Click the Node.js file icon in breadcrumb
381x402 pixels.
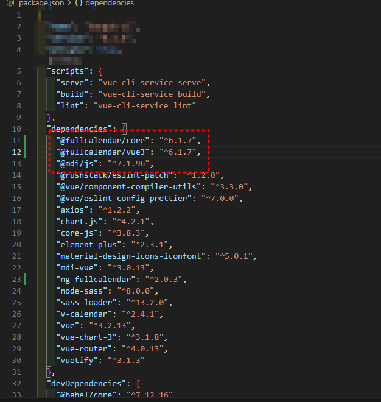coord(10,3)
